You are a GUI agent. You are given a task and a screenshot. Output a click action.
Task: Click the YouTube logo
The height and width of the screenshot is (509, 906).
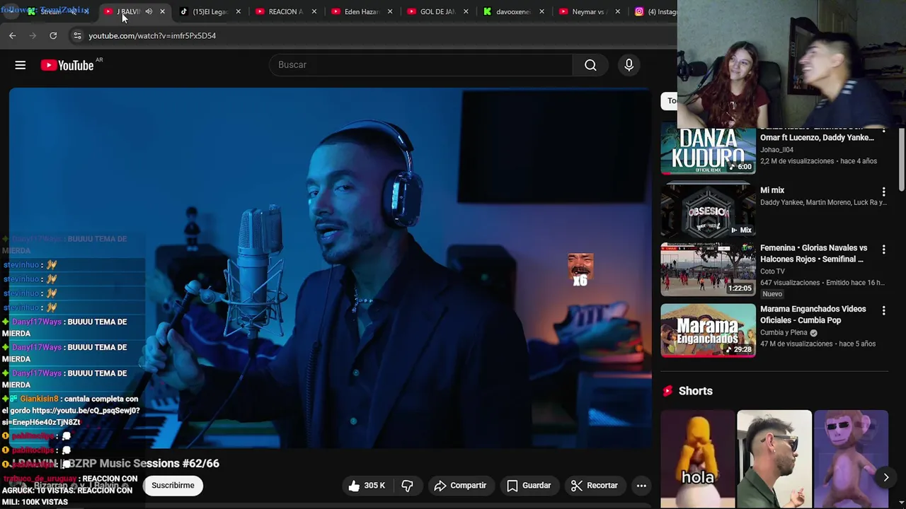tap(67, 65)
